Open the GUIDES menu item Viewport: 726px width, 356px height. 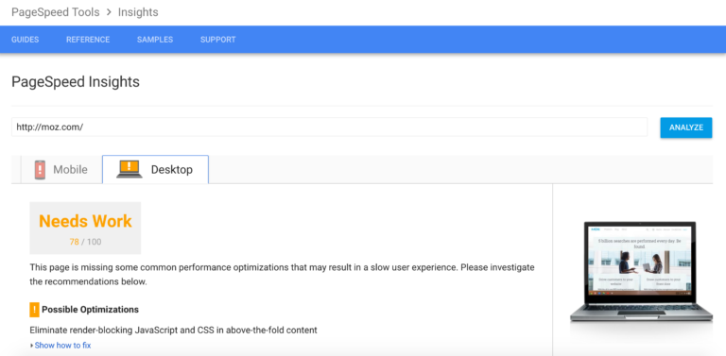25,40
